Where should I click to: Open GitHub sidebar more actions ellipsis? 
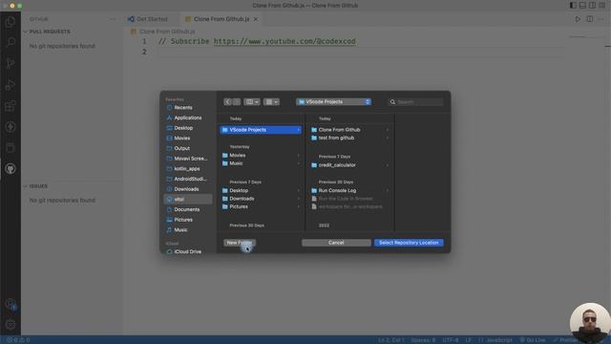coord(113,19)
